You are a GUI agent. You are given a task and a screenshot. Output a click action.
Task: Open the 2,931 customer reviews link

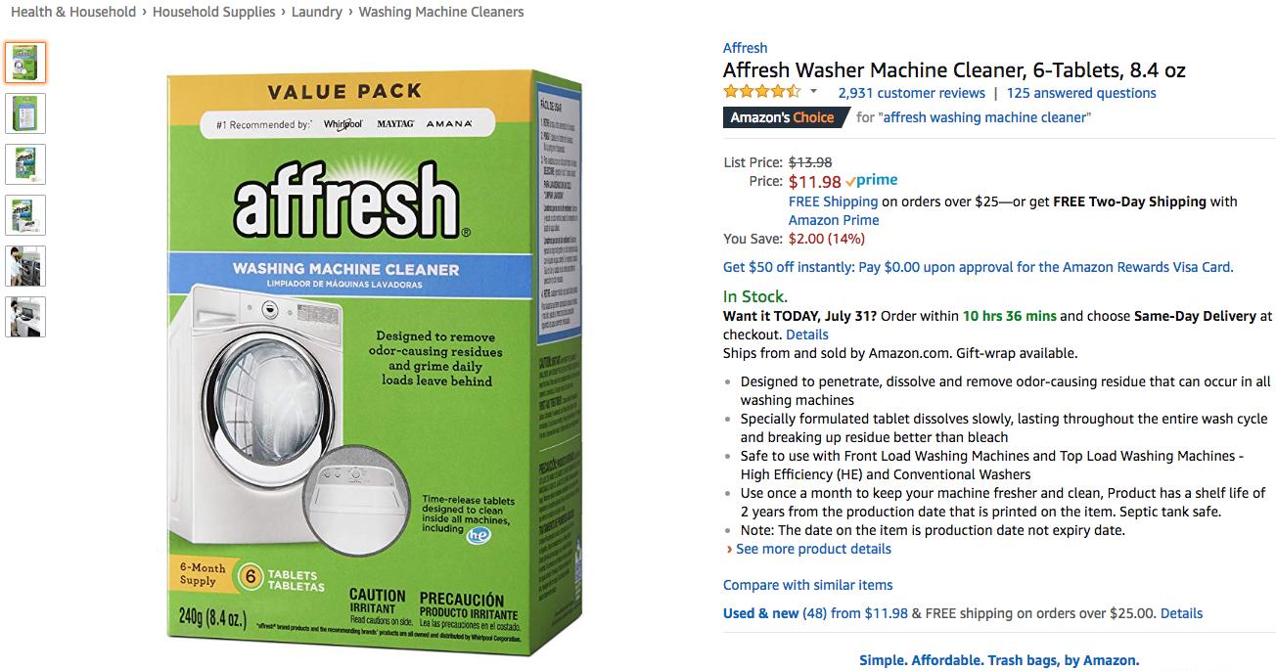pyautogui.click(x=911, y=93)
